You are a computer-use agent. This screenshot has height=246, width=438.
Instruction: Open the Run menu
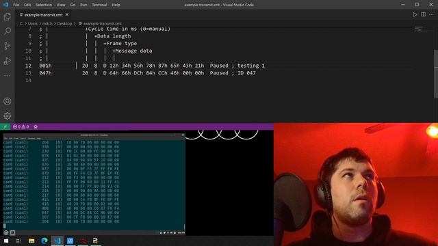pos(83,5)
